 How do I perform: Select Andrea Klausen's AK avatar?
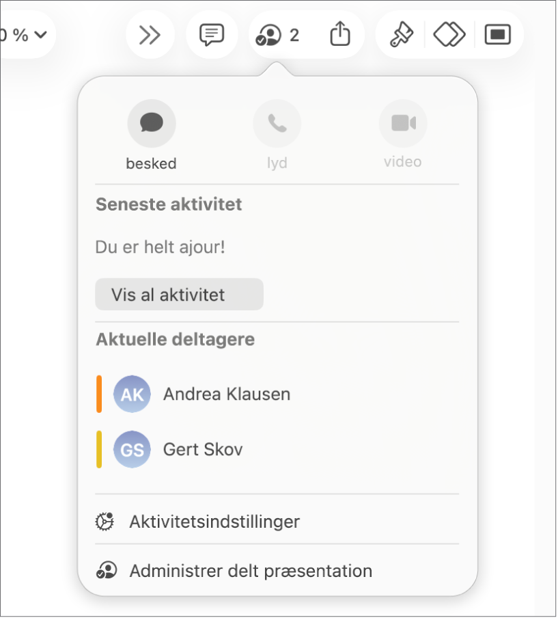[132, 394]
